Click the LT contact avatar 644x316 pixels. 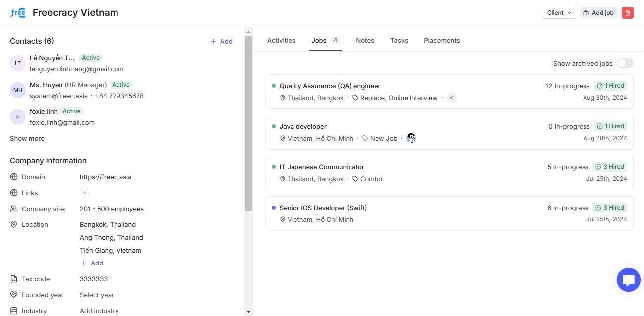(x=18, y=63)
